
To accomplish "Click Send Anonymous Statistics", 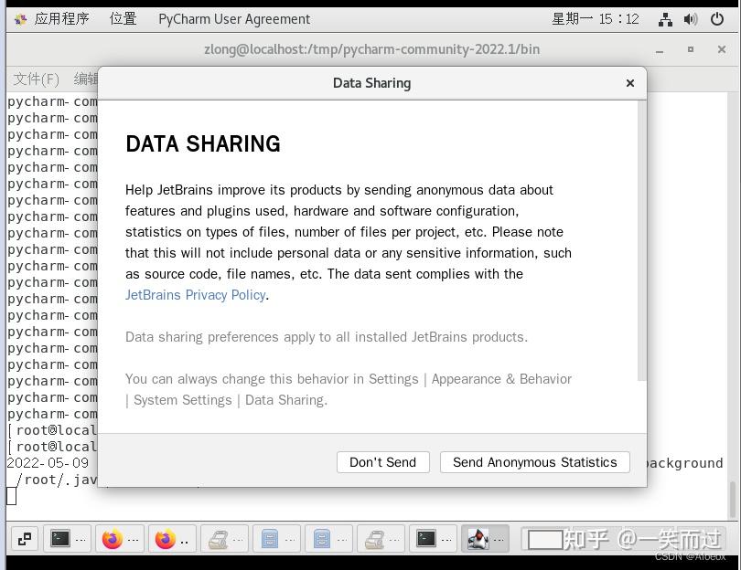I will pyautogui.click(x=534, y=462).
